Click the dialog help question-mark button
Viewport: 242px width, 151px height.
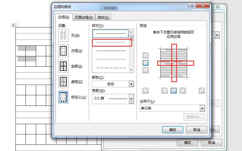coord(192,5)
